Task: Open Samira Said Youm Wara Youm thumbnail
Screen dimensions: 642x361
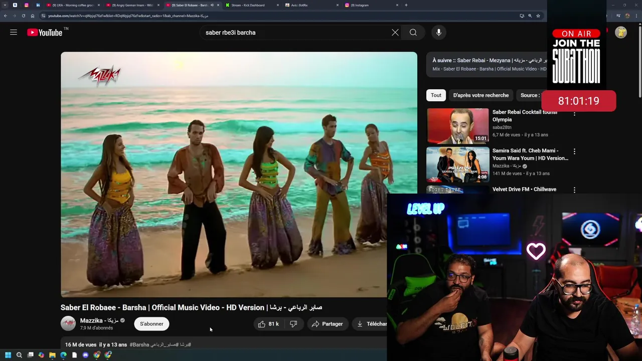Action: coord(457,164)
